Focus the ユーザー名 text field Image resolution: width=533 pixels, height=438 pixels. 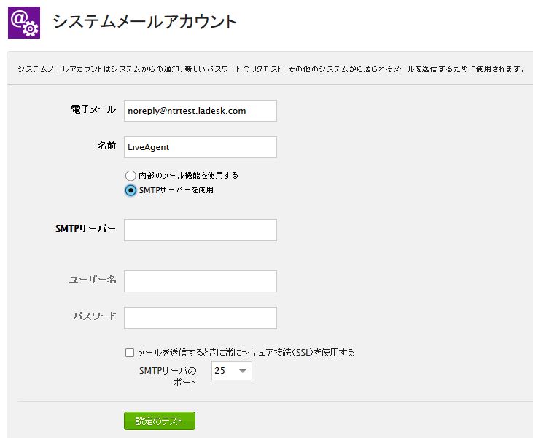pyautogui.click(x=201, y=281)
